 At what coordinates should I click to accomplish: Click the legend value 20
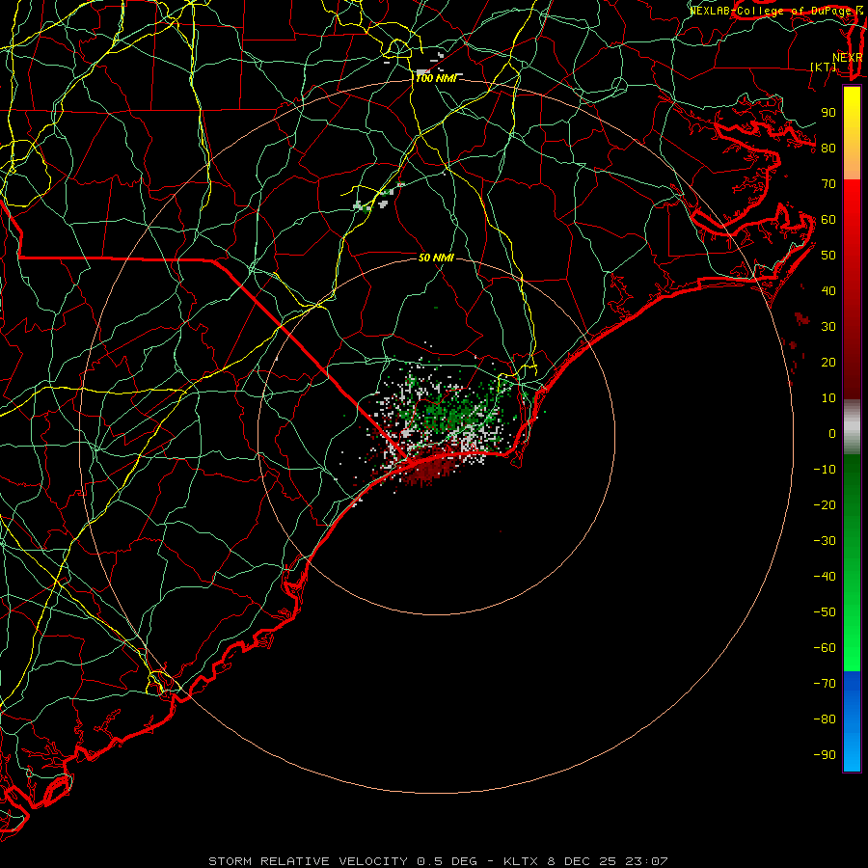[x=828, y=362]
